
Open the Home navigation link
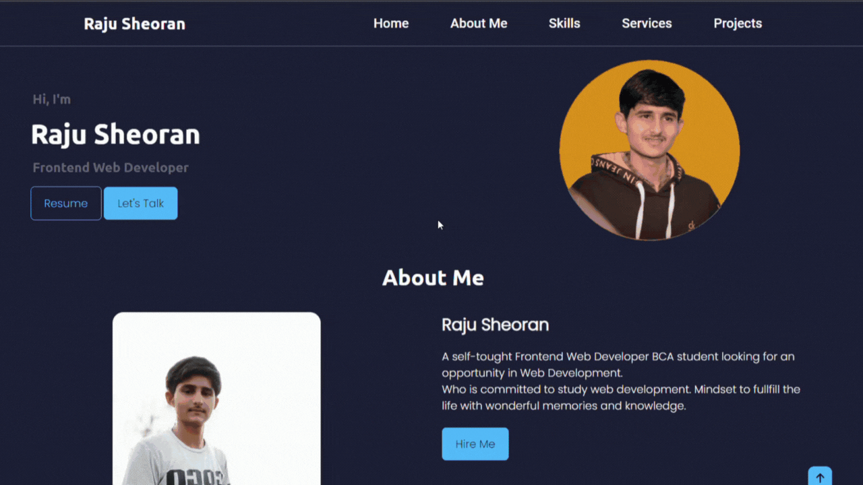(391, 24)
